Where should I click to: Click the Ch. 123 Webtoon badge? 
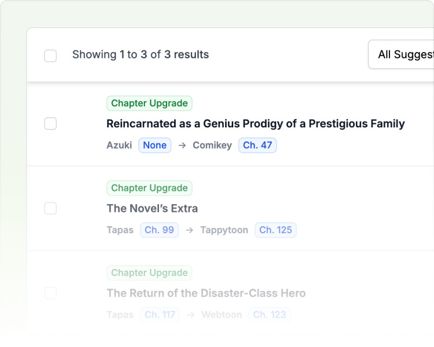[269, 314]
